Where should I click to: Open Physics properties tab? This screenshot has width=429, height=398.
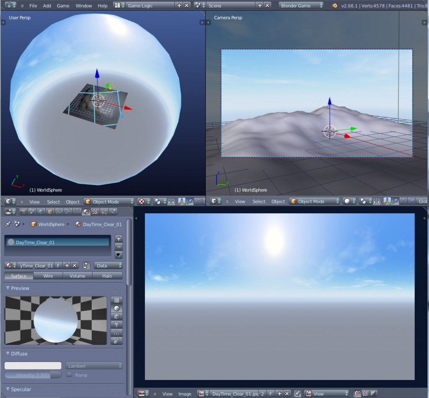[114, 212]
